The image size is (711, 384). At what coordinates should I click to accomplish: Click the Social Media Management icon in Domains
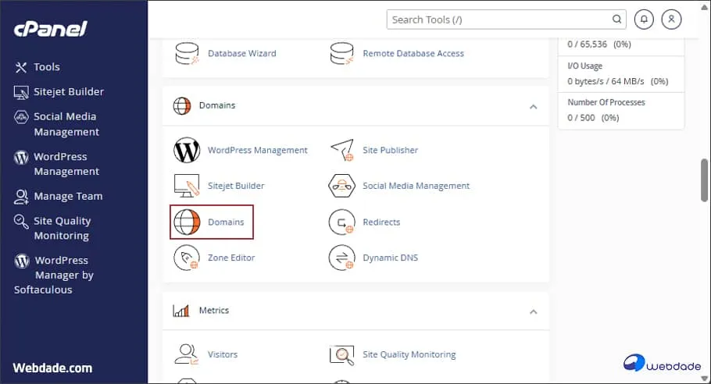(x=342, y=186)
